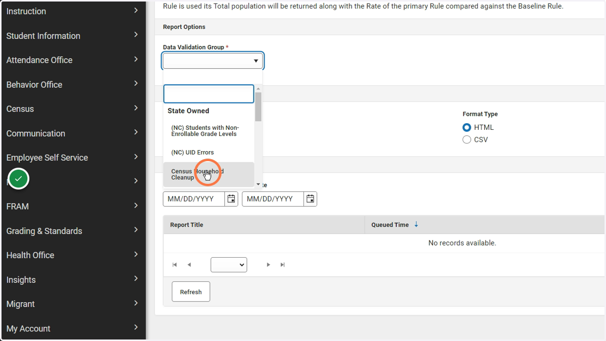This screenshot has height=341, width=606.
Task: Expand the Student Information chevron
Action: [x=136, y=35]
